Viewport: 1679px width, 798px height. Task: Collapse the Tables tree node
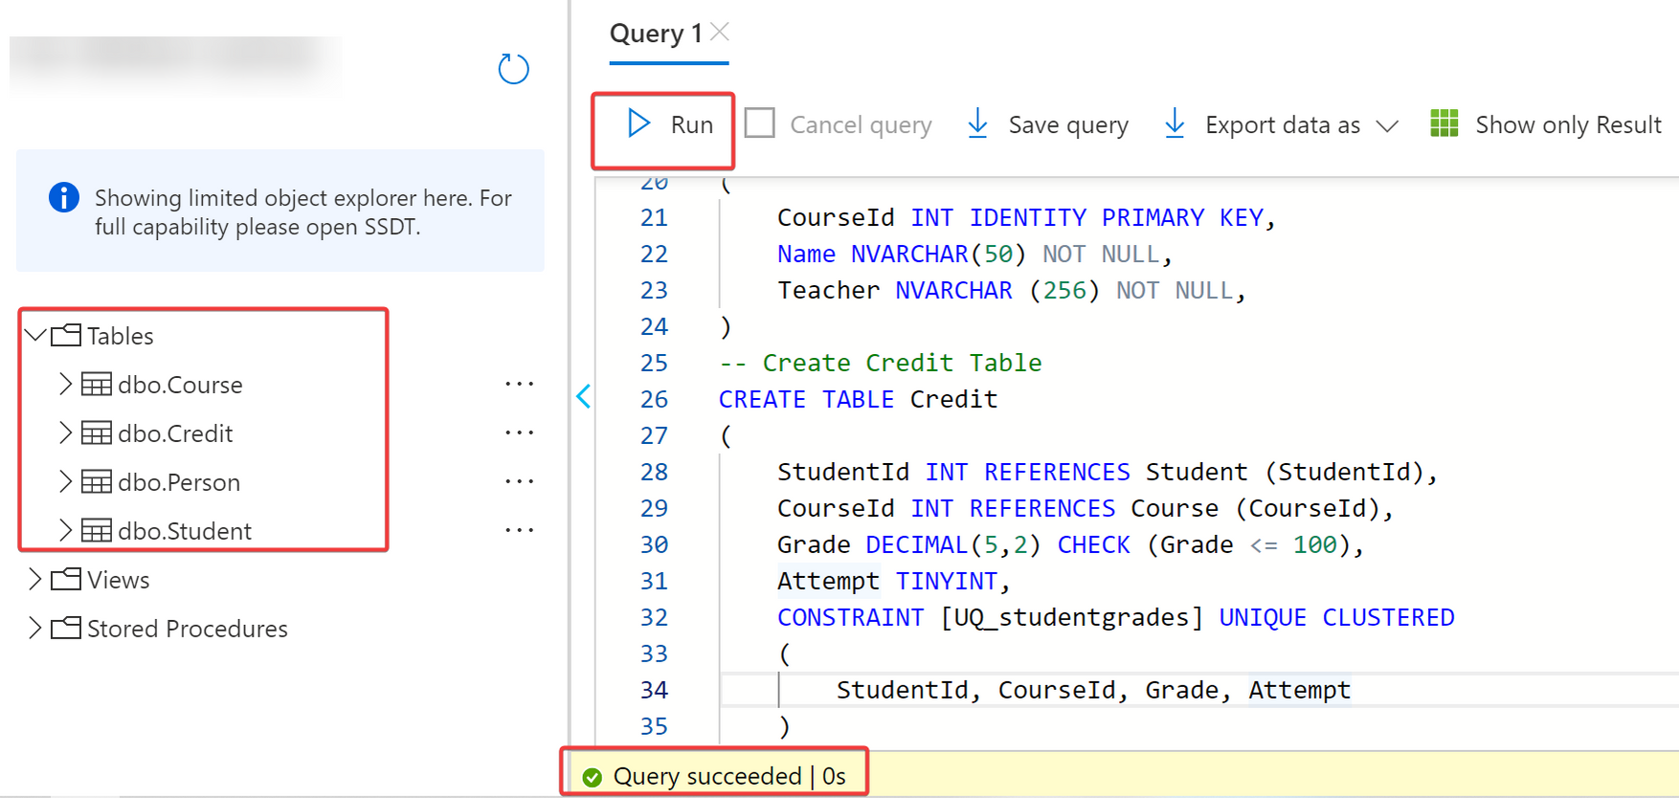35,335
